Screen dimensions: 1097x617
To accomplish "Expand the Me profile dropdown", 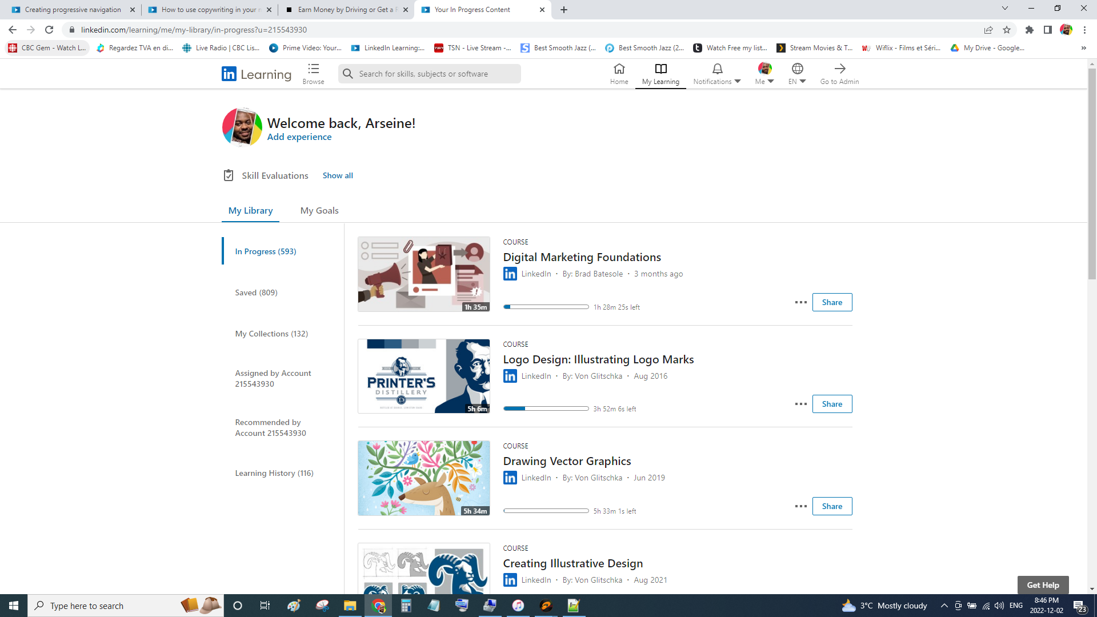I will 764,81.
